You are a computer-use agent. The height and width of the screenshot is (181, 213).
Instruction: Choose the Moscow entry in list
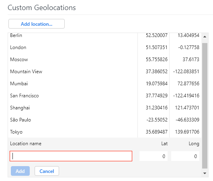tap(104, 60)
